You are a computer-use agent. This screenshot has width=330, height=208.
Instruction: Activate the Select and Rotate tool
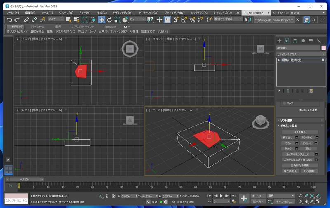click(109, 20)
